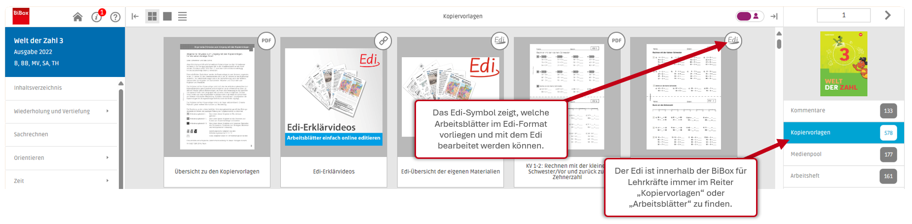Select Kopiervorlagen tab in right panel
912x224 pixels.
(x=843, y=132)
